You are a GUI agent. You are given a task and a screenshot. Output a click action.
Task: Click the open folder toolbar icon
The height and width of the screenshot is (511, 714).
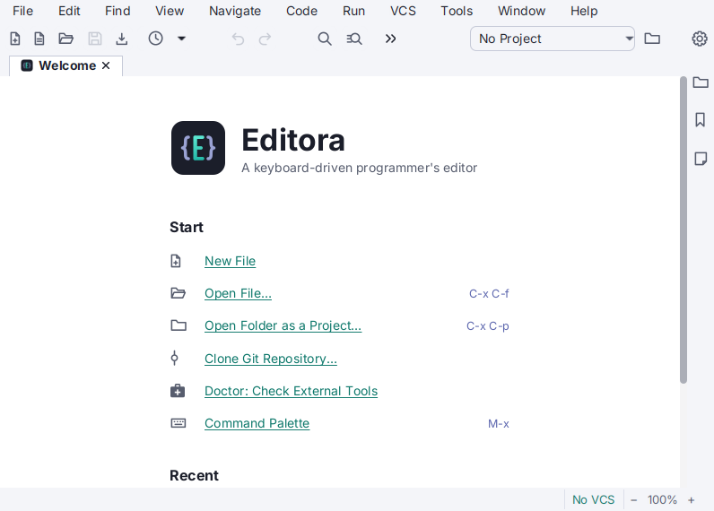click(66, 39)
